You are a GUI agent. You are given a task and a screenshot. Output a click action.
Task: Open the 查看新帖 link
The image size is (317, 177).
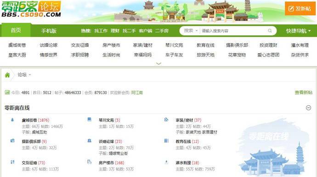pyautogui.click(x=304, y=93)
